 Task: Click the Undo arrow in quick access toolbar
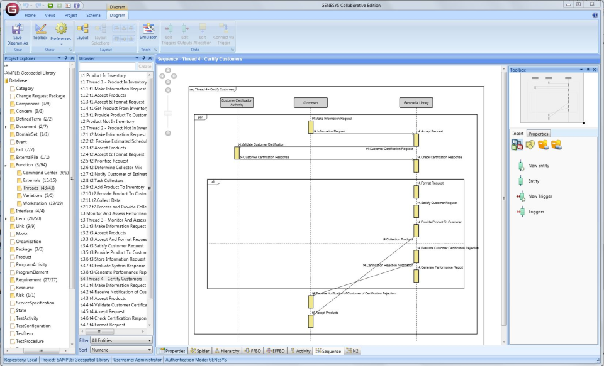tap(25, 6)
